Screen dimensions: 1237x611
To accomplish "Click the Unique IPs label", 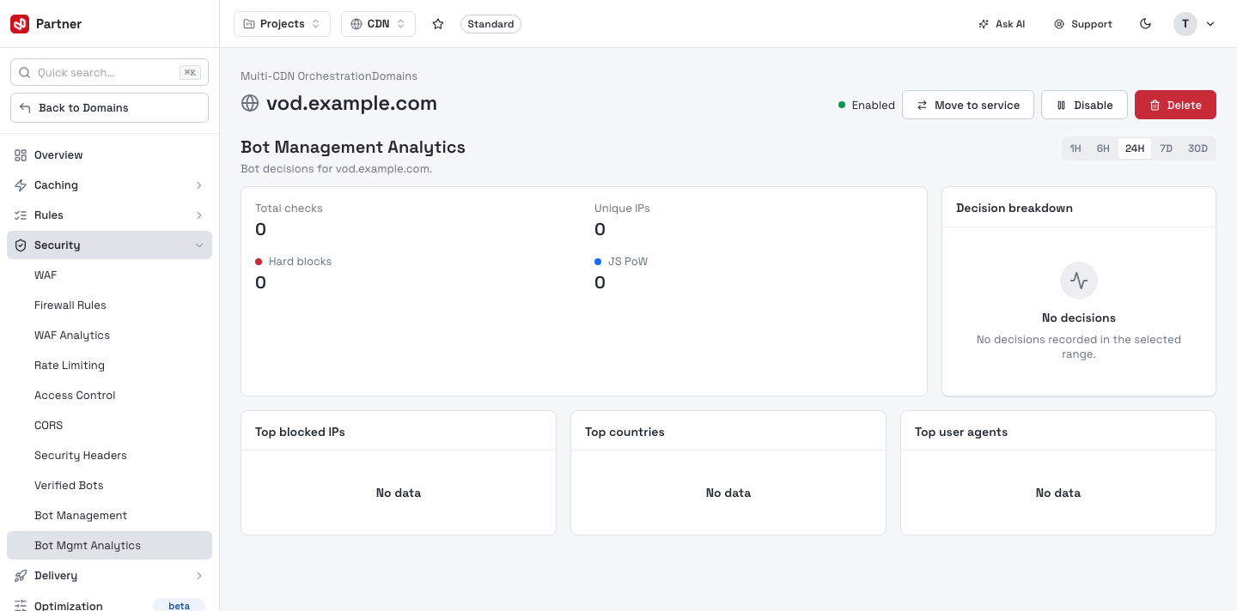I will (622, 209).
